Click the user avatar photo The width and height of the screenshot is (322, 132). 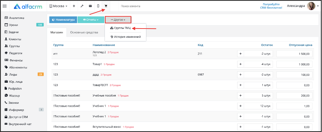(311, 6)
